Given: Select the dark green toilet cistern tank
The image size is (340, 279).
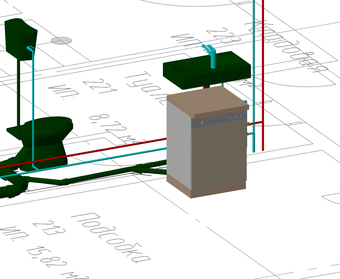Looking at the screenshot, I should click(20, 39).
